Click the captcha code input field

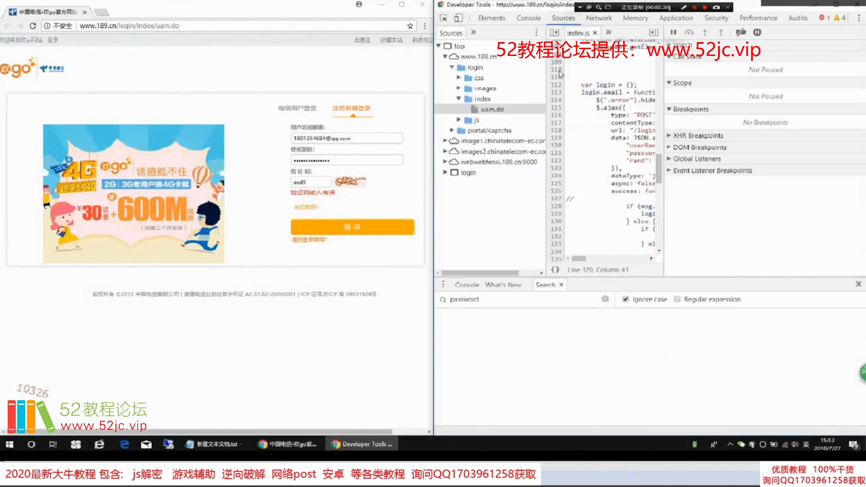[311, 182]
